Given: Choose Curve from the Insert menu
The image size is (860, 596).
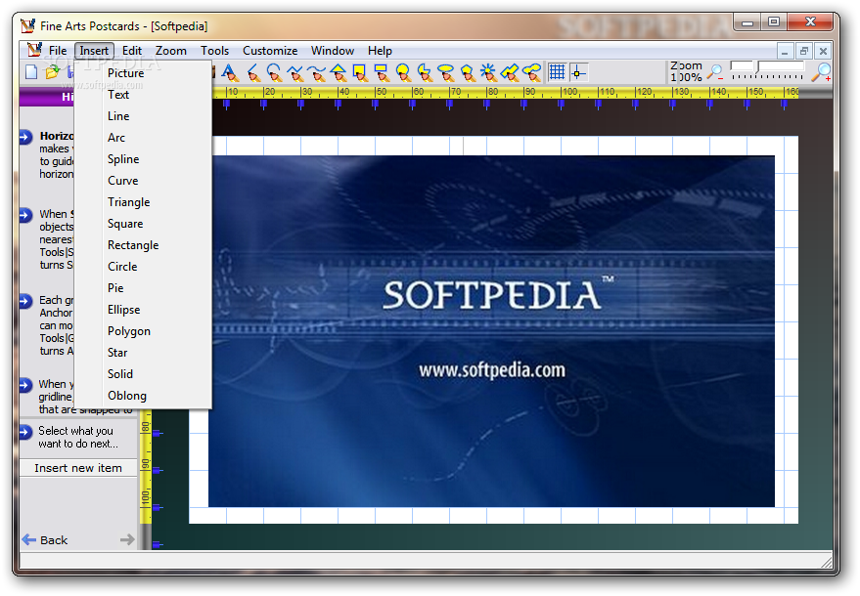Looking at the screenshot, I should point(143,180).
